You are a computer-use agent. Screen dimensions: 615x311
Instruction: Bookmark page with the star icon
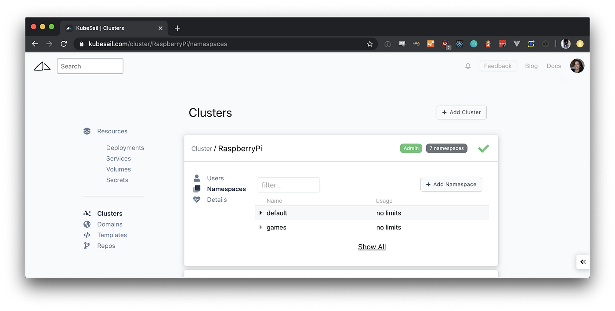370,44
